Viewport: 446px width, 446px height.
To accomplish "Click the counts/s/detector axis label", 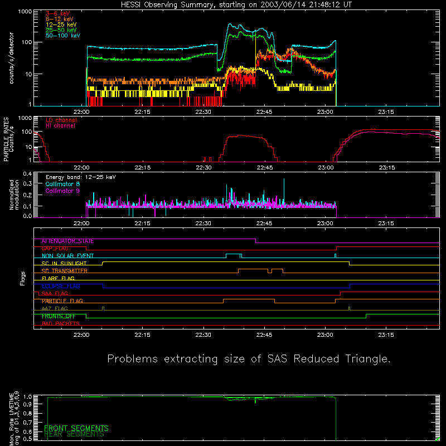I will [11, 58].
